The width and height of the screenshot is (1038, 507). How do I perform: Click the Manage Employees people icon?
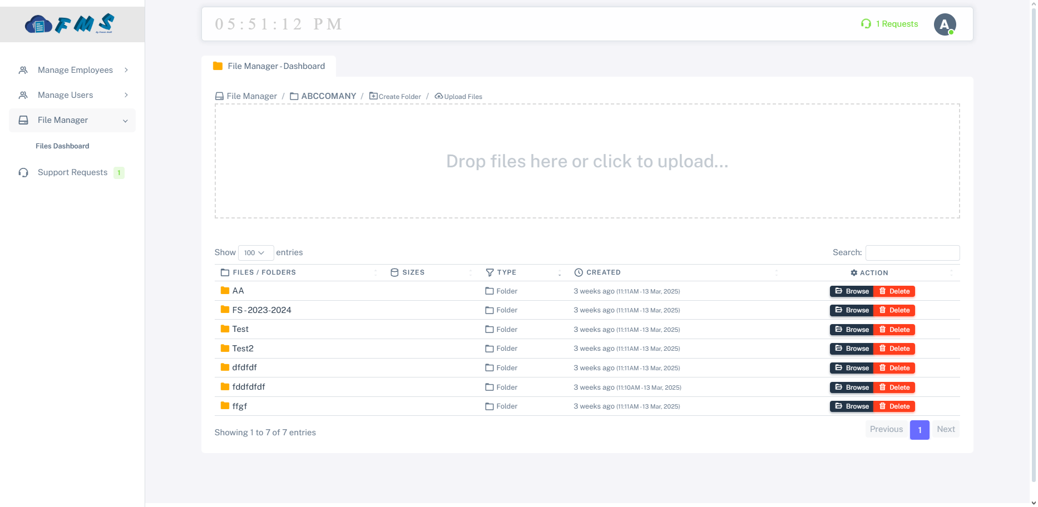[x=23, y=70]
